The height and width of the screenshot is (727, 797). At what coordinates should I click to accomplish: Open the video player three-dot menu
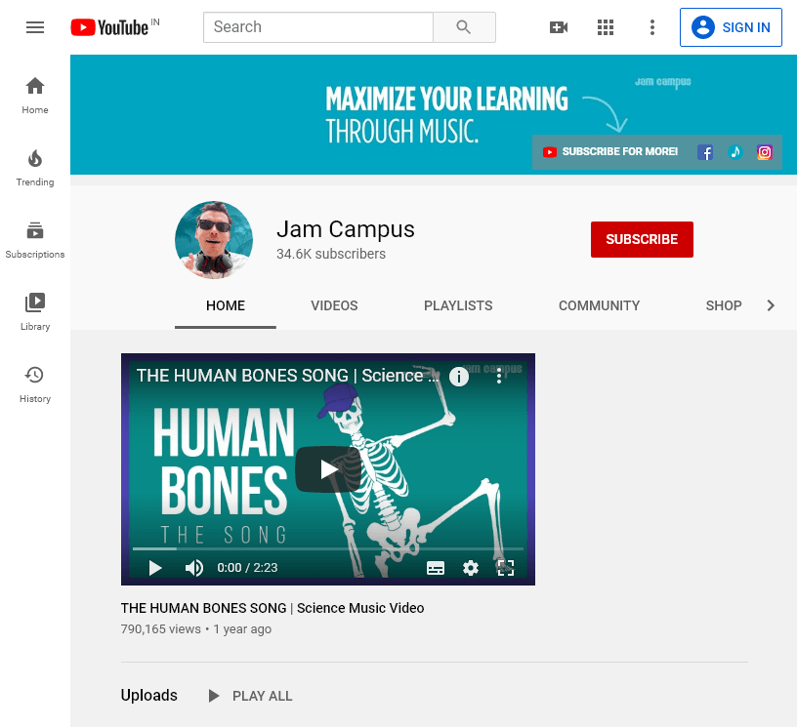[499, 376]
